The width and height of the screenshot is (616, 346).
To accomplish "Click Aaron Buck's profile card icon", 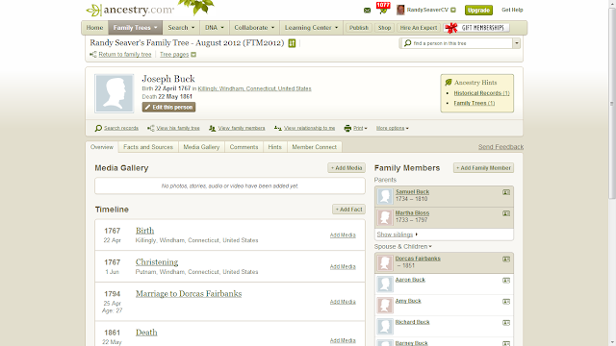I will point(506,280).
